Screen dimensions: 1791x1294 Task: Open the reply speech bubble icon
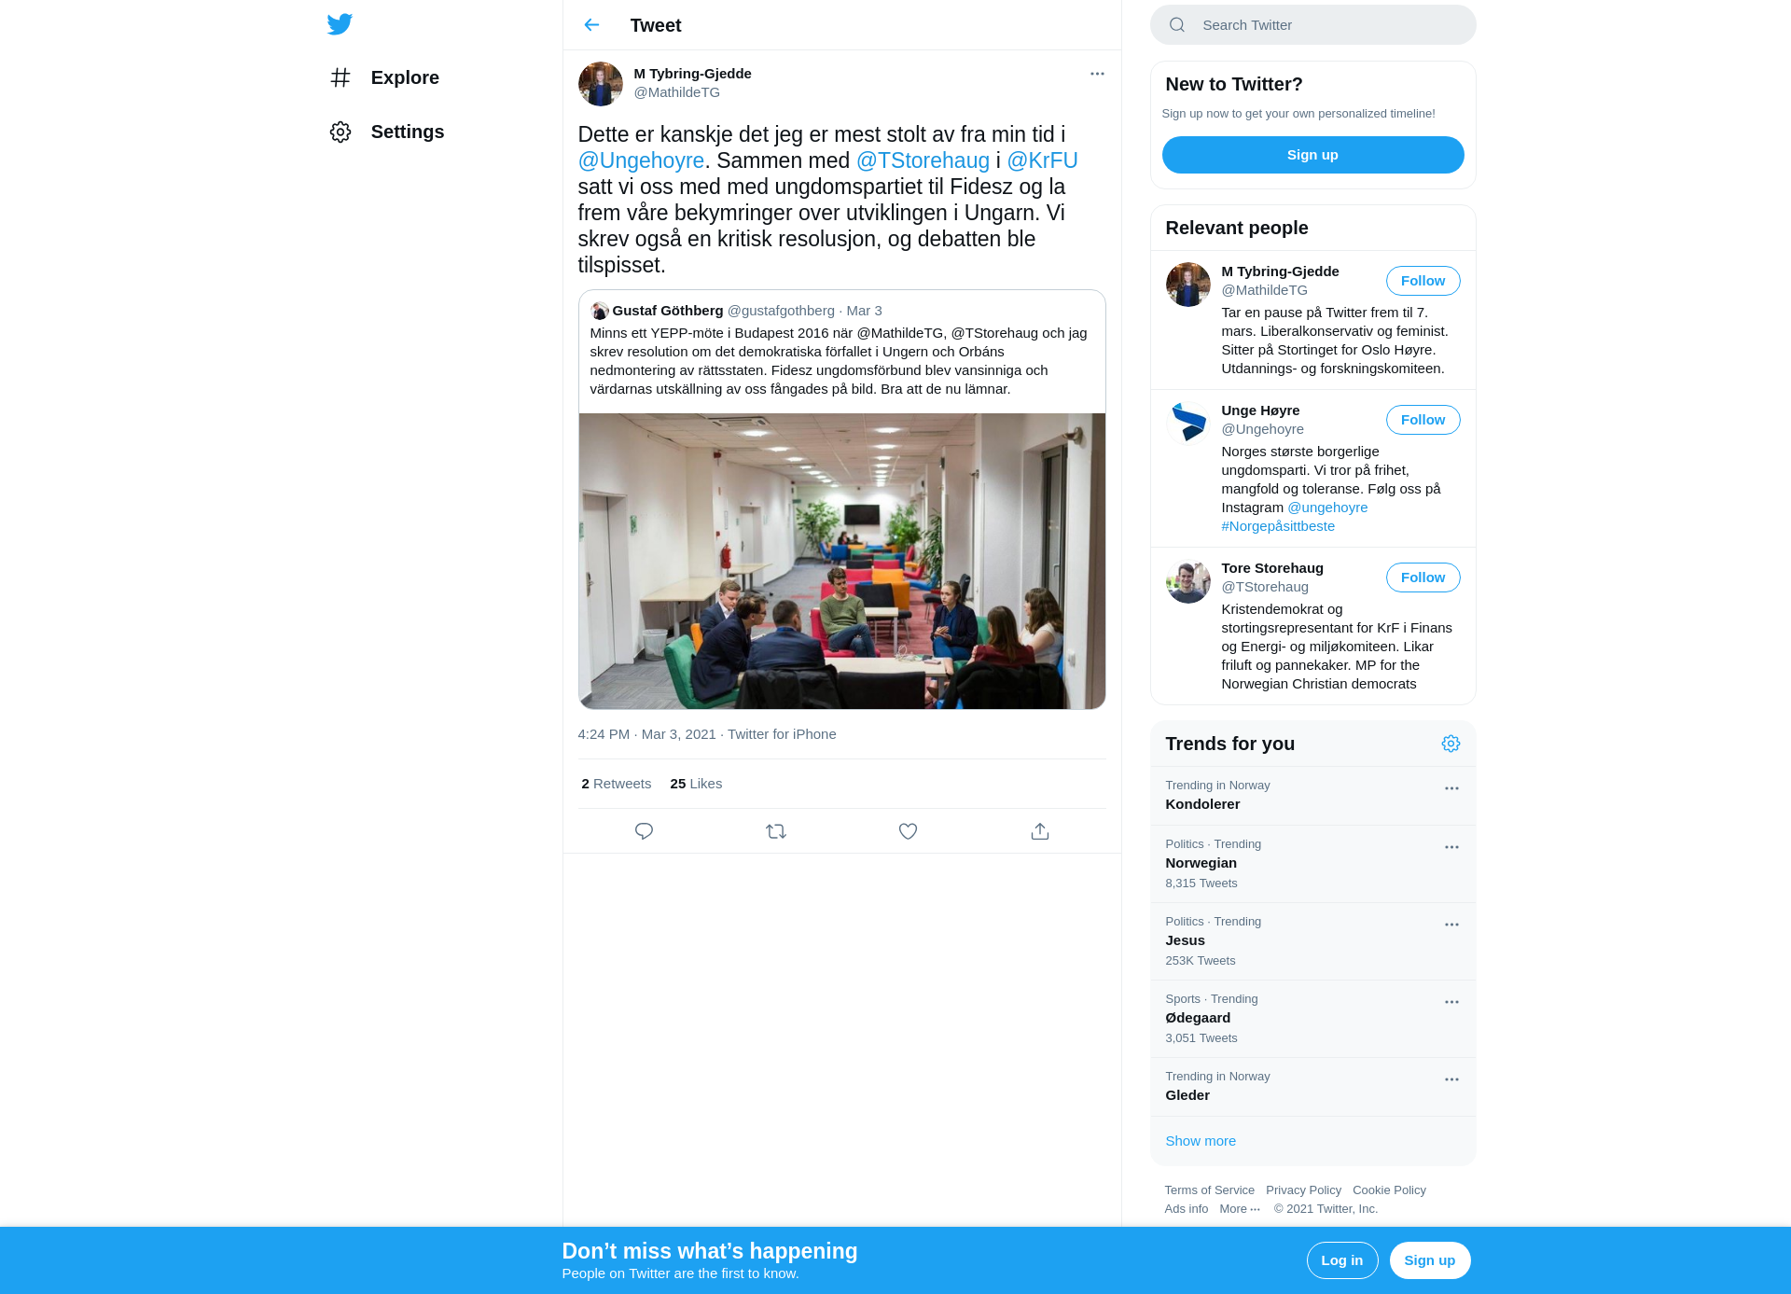point(644,831)
